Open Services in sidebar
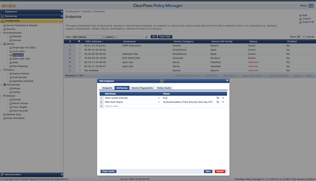 click(11, 29)
